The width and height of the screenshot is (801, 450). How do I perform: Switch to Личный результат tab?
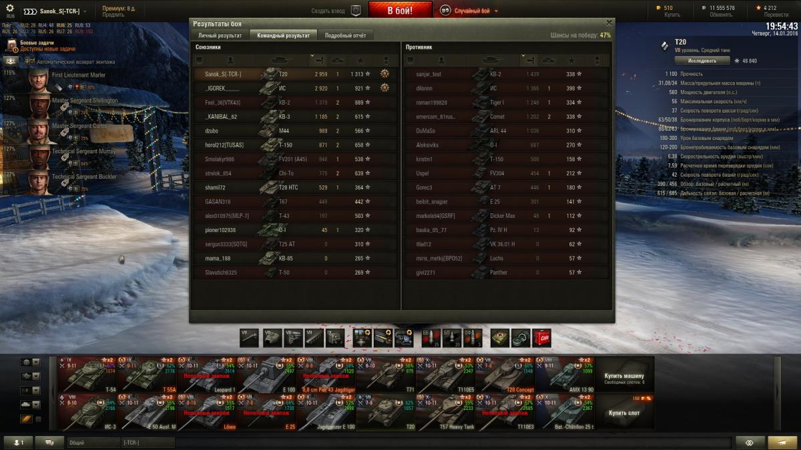point(220,35)
